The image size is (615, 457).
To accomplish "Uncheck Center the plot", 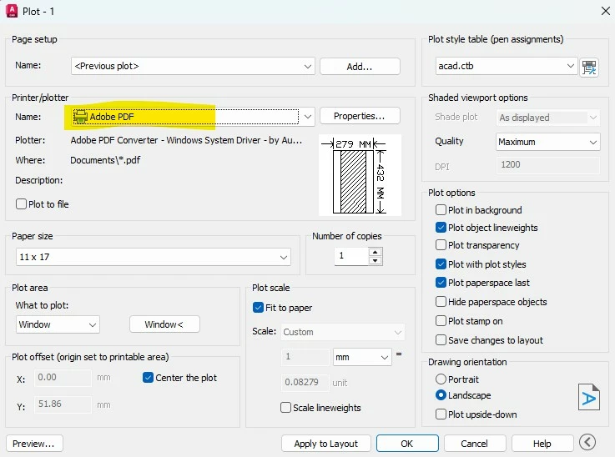I will pos(148,378).
